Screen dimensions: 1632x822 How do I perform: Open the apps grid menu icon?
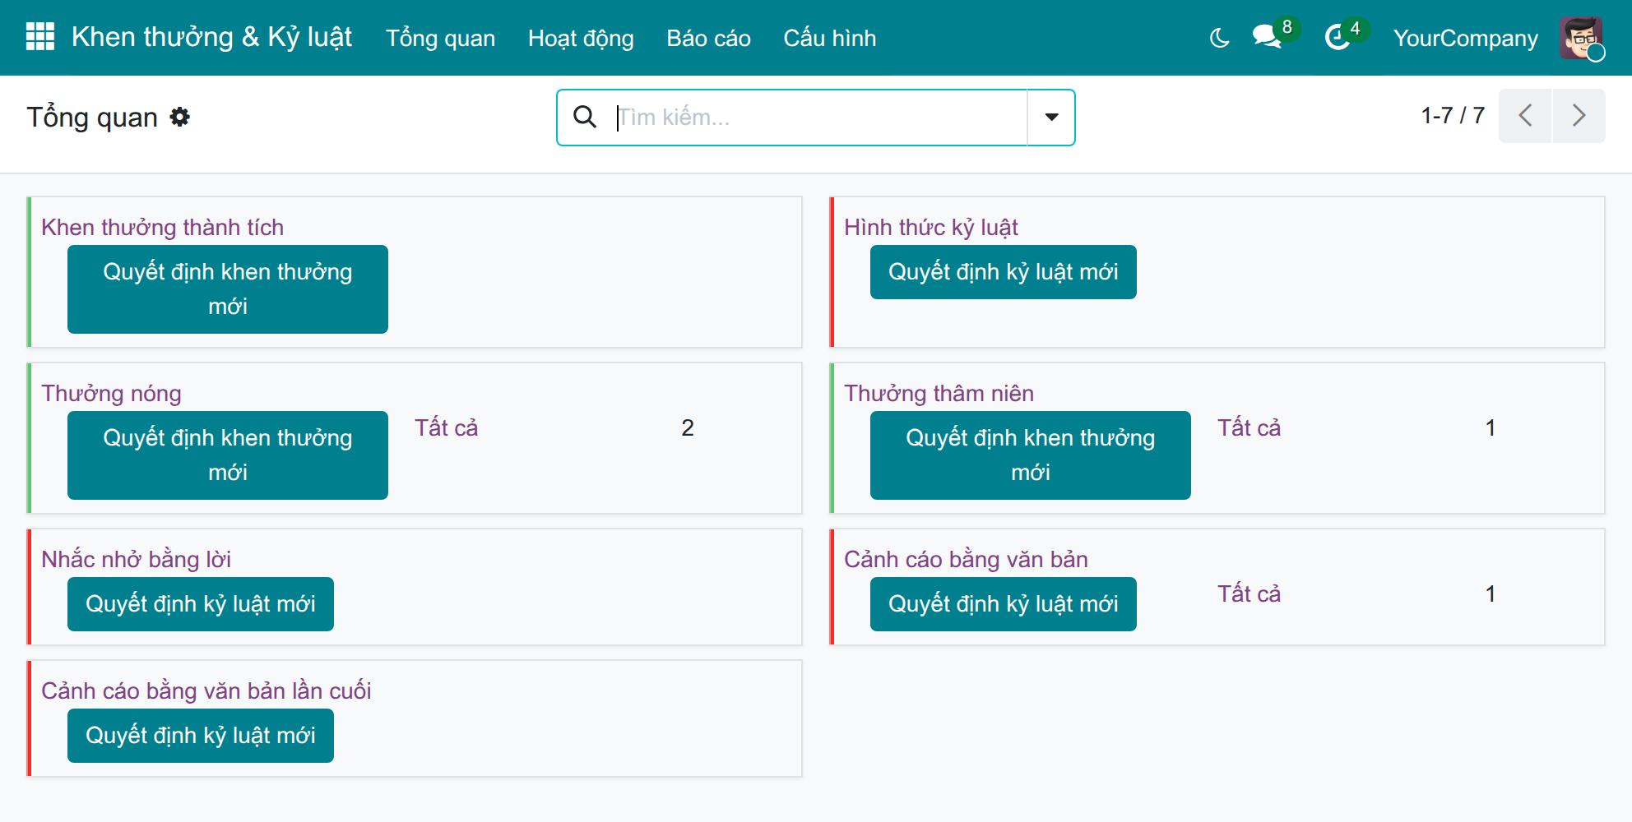point(39,37)
